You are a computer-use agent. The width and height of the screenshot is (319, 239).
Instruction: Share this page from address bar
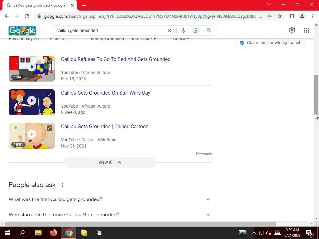click(270, 16)
